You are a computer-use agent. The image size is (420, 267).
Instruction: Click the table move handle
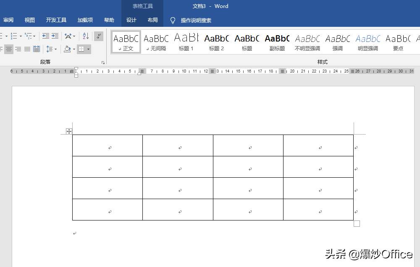[x=69, y=131]
